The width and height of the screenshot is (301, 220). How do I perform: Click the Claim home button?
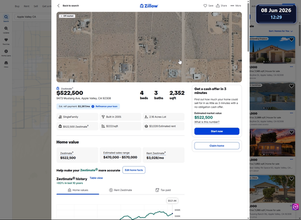pyautogui.click(x=217, y=145)
